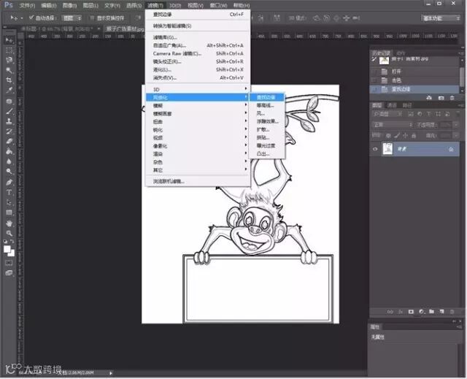Click the add layer mask icon
The image size is (467, 379).
pyautogui.click(x=411, y=312)
